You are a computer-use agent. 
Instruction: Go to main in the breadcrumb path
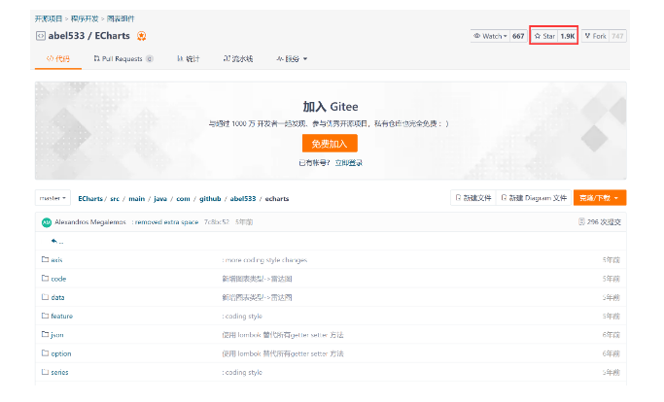point(136,198)
